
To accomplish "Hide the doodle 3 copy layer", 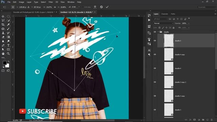I will [155, 96].
